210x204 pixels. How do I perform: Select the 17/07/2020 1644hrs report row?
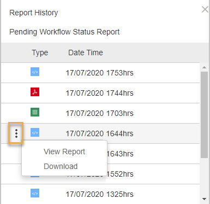click(x=100, y=133)
